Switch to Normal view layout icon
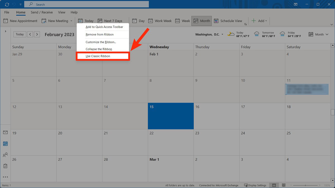Screen dimensions: 335x188 click(x=274, y=185)
